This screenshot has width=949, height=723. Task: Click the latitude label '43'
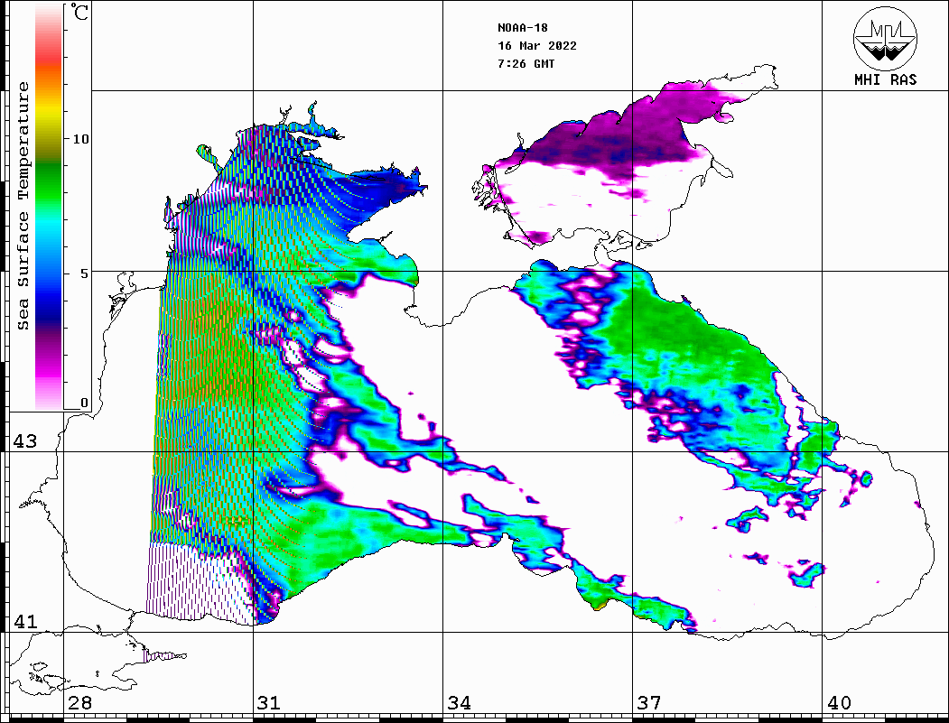point(25,441)
